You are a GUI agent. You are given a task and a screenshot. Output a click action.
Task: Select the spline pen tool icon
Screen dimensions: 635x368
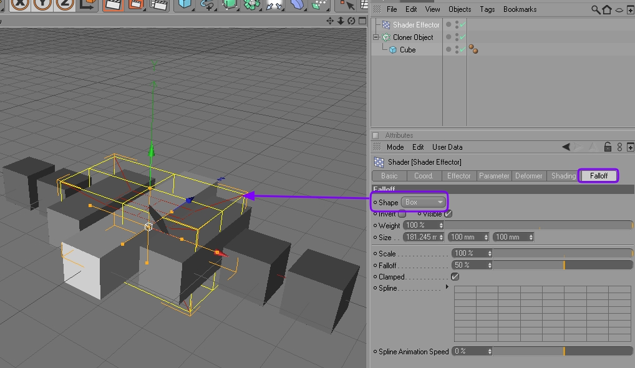click(x=207, y=5)
